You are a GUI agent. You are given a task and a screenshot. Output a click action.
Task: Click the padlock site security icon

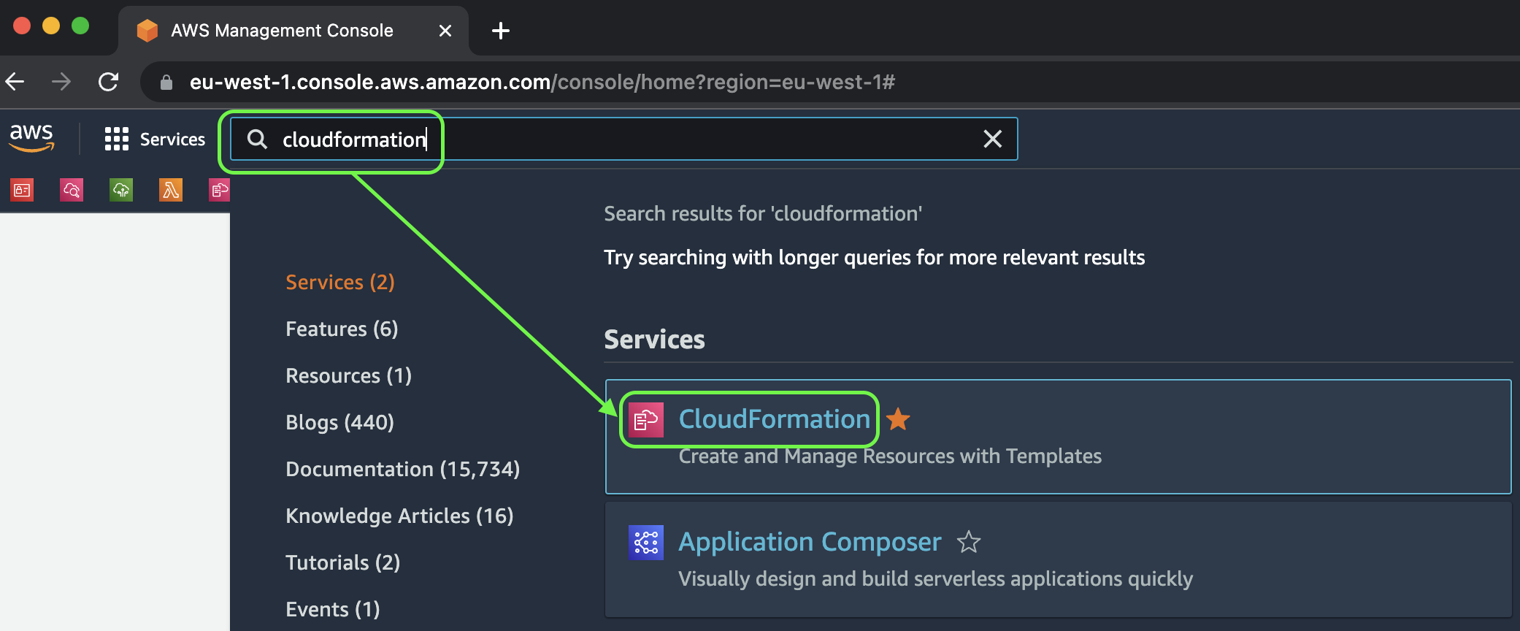(166, 82)
